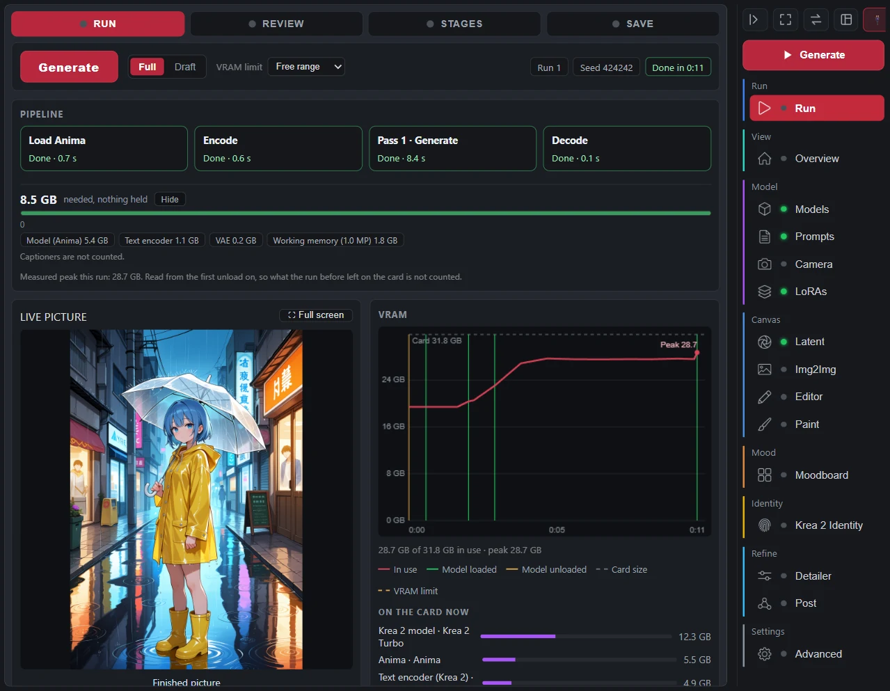Viewport: 890px width, 691px height.
Task: Select the Decode pipeline card
Action: coord(627,148)
